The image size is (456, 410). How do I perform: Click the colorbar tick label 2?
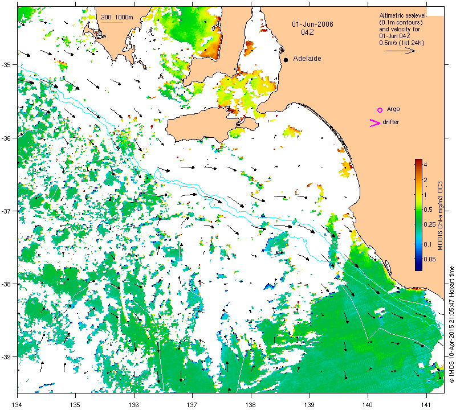(425, 180)
